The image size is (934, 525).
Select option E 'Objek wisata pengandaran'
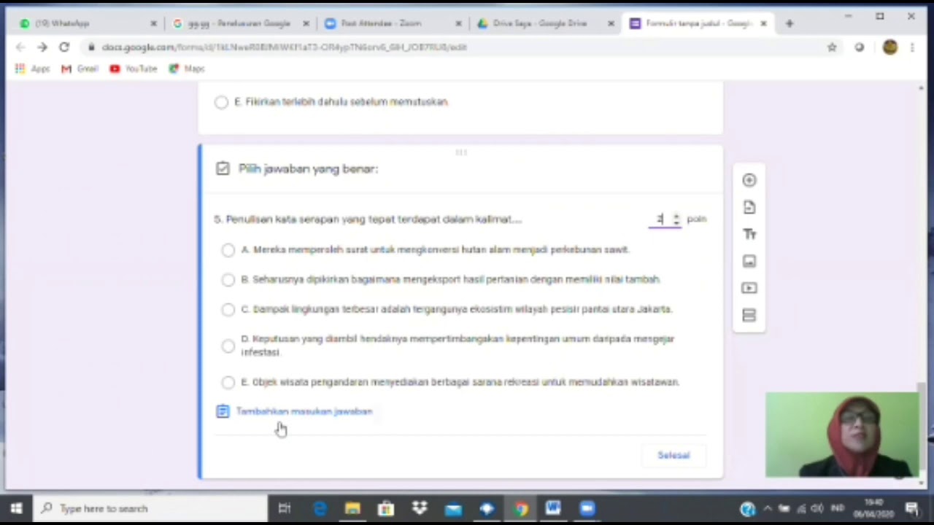[228, 382]
